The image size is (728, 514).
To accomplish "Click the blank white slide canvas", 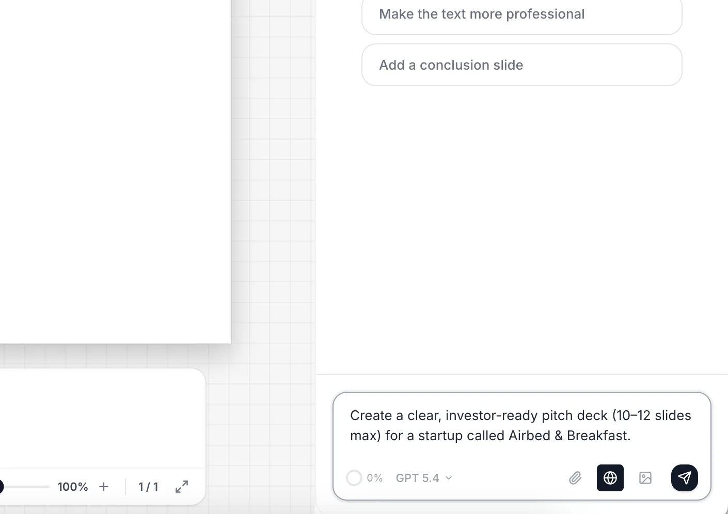I will [114, 170].
